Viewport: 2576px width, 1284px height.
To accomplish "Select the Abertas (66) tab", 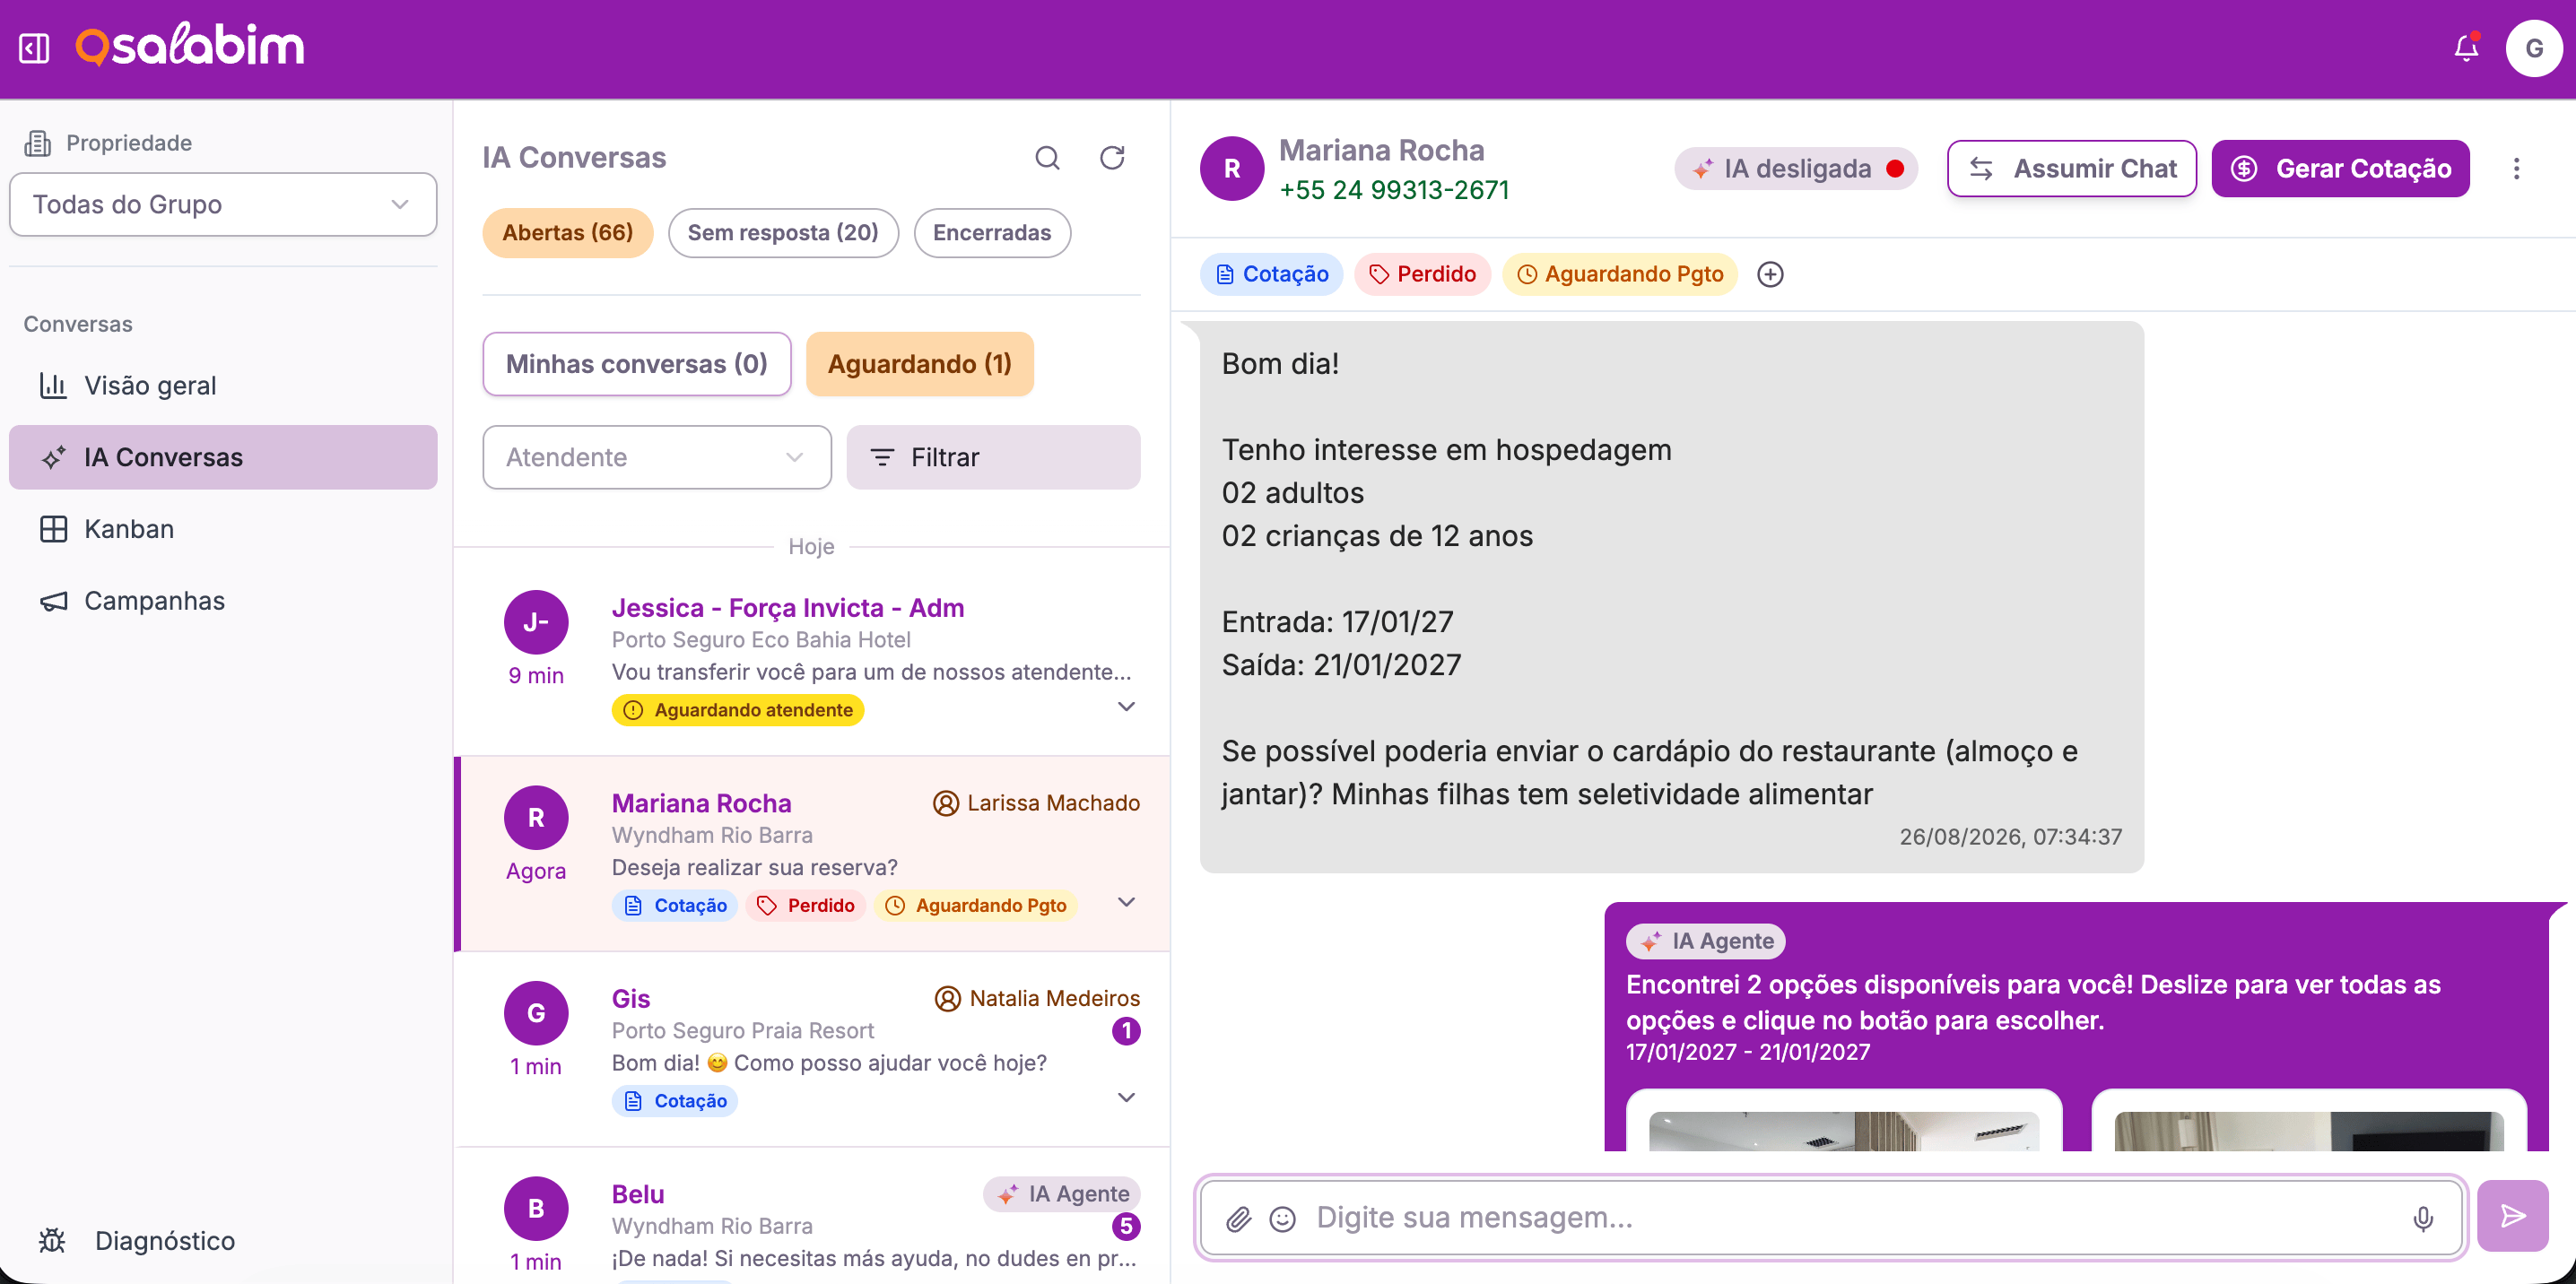I will pyautogui.click(x=568, y=233).
